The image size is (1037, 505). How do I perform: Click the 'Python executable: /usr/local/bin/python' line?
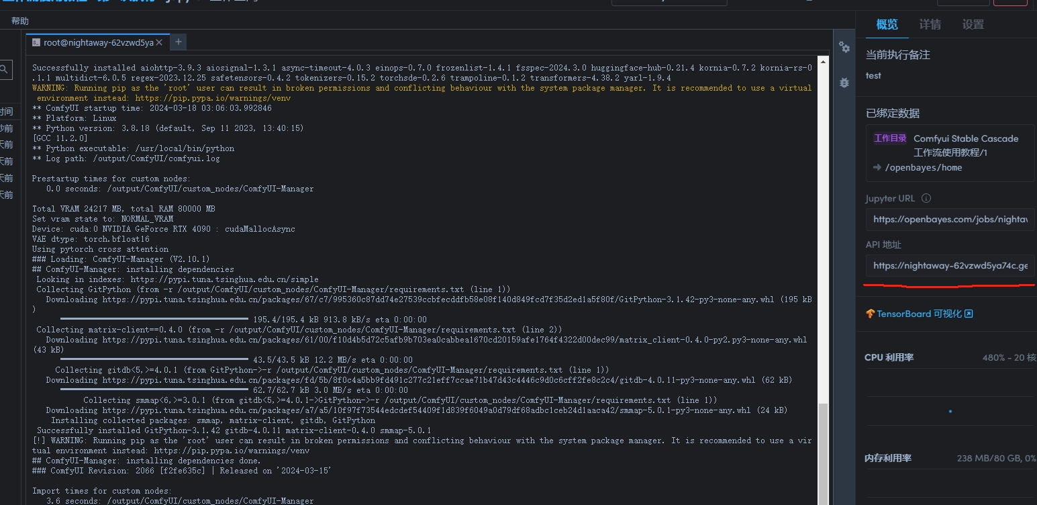[133, 148]
